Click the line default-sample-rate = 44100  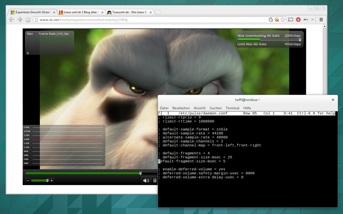click(191, 133)
